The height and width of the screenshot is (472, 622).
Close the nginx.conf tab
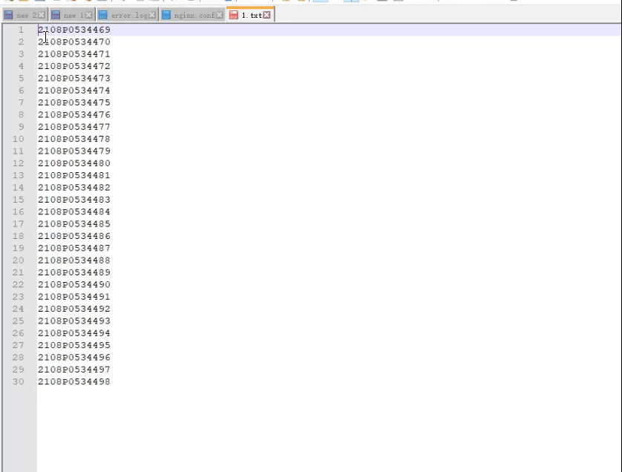click(220, 15)
